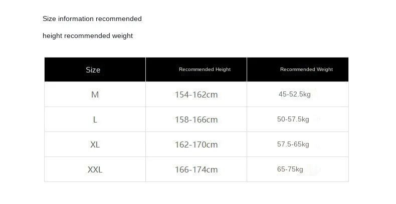Click the 45-52.5kg weight cell
396x204 pixels.
[295, 94]
